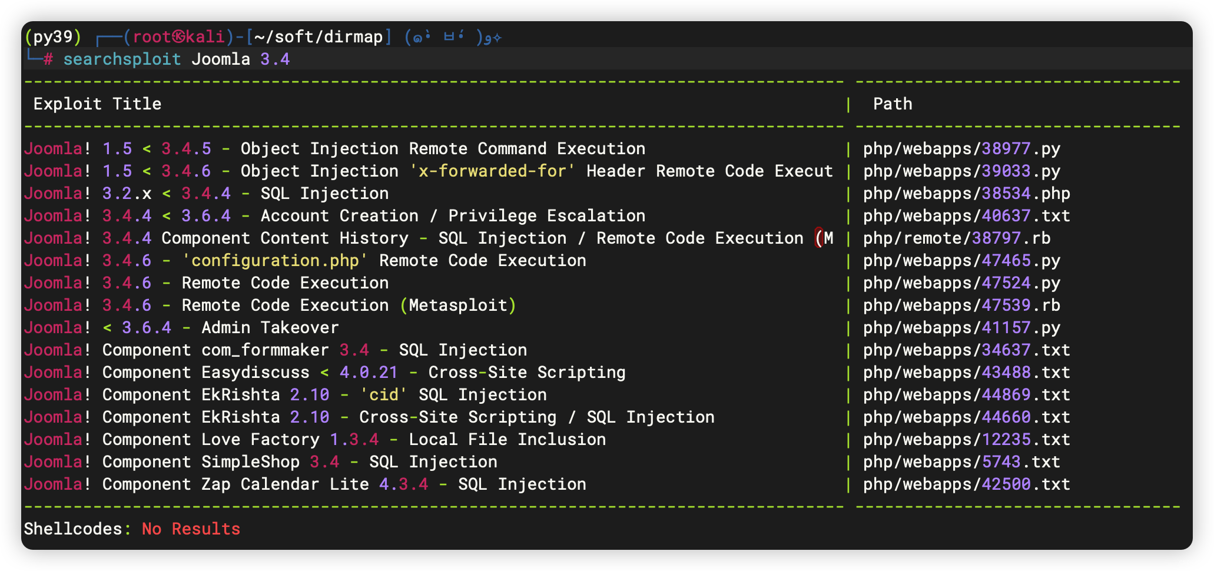
Task: Click the 'root㉿kali' prompt text
Action: [x=179, y=37]
